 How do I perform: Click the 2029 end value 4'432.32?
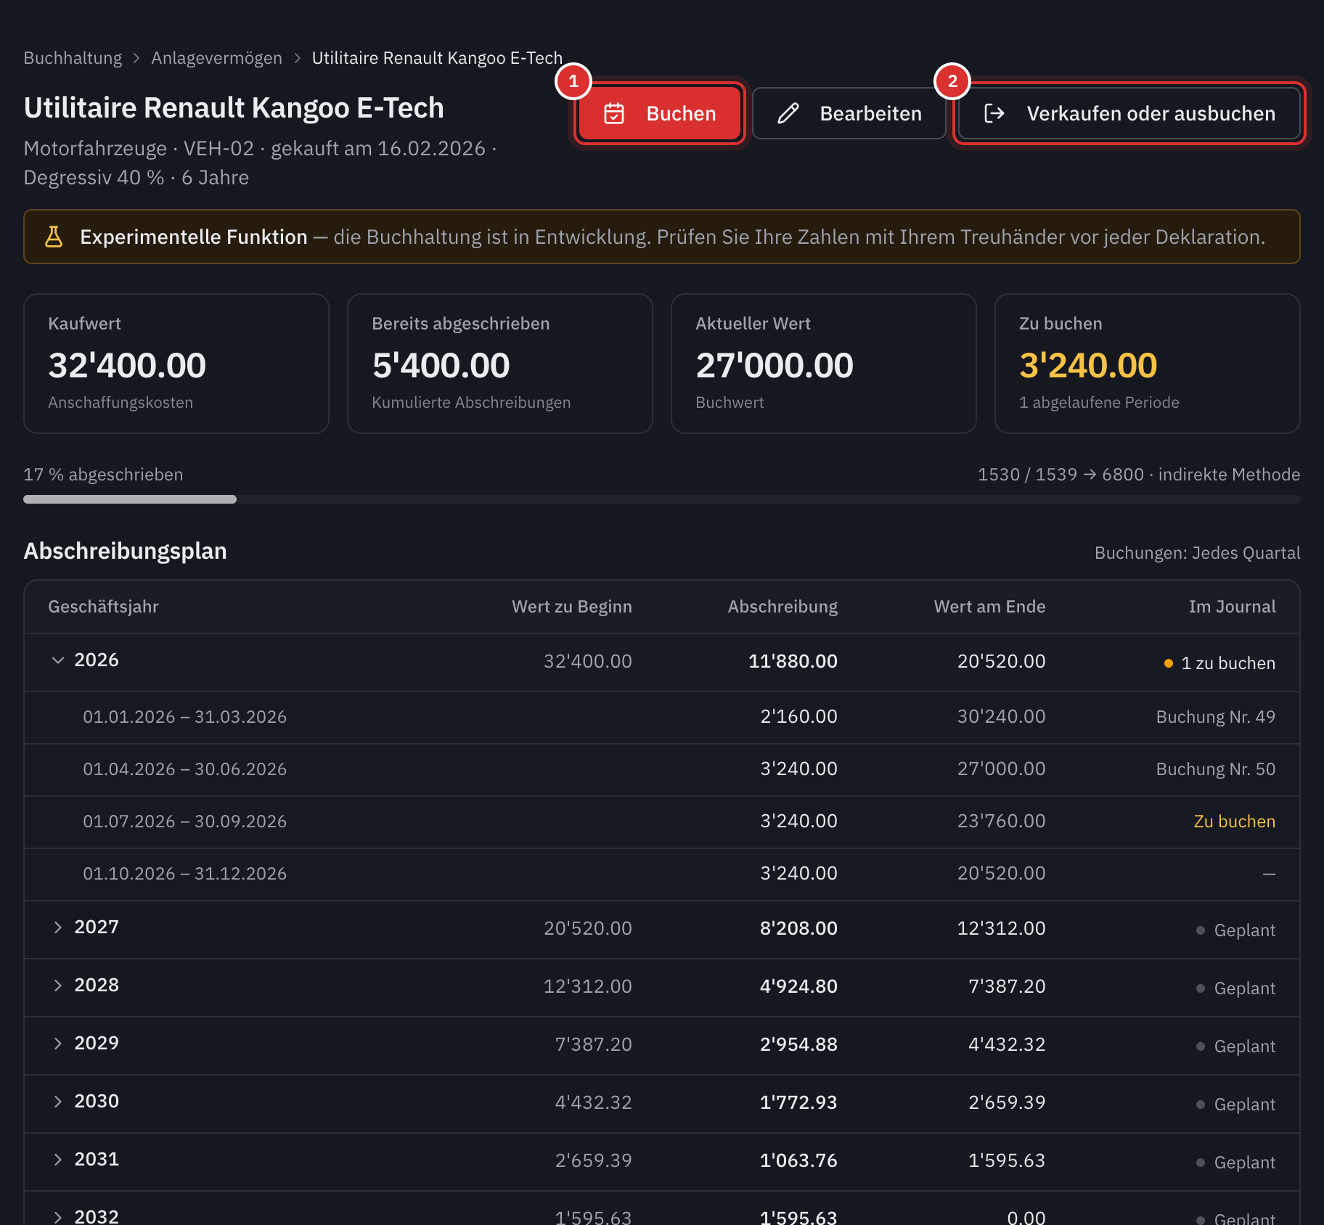[1007, 1044]
